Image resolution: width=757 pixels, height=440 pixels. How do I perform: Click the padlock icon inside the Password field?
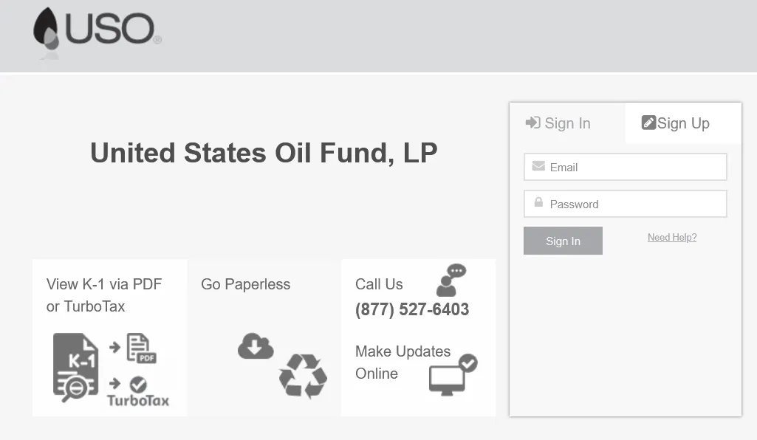pos(538,204)
